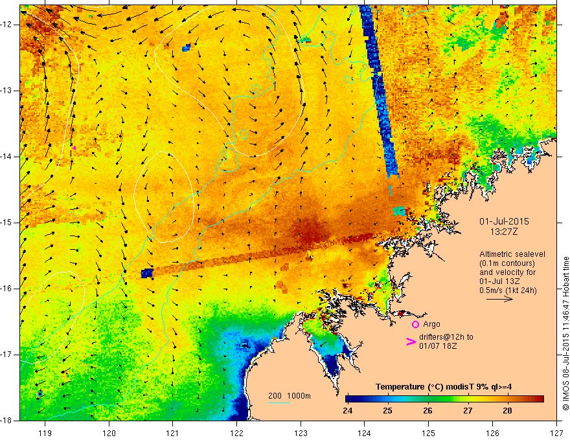Click the cyan 200 1000m depth contour legend line
The width and height of the screenshot is (570, 440).
(279, 402)
